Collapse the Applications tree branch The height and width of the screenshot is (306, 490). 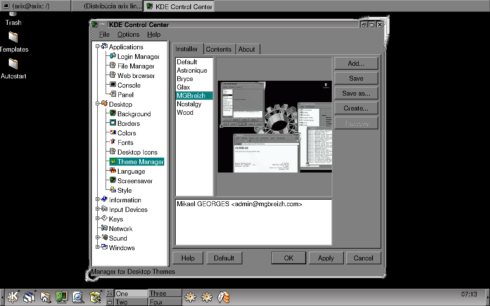98,46
